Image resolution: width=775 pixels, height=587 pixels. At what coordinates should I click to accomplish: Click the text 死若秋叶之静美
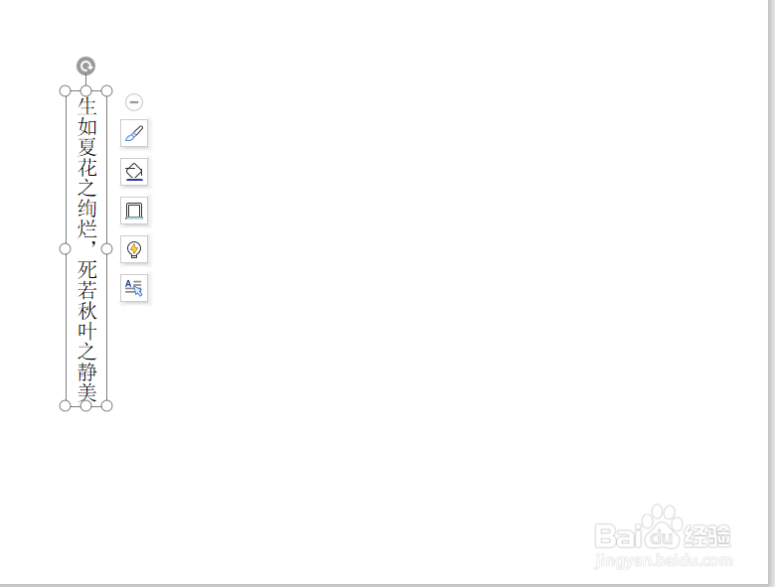(87, 331)
